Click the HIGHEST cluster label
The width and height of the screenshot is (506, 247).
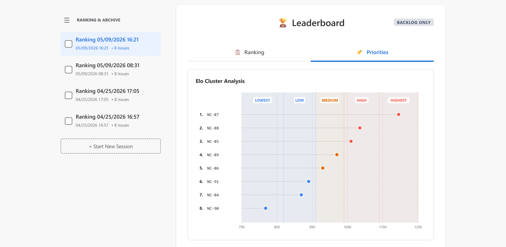point(398,100)
